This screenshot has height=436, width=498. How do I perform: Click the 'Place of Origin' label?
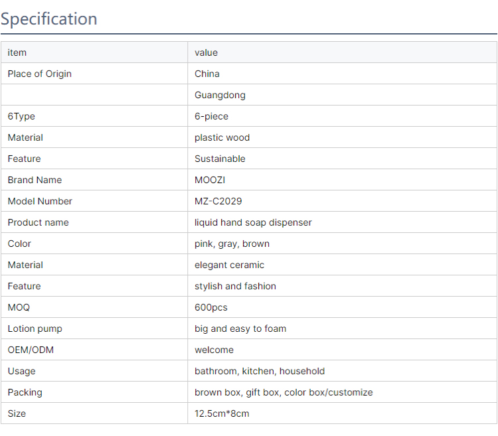click(40, 74)
